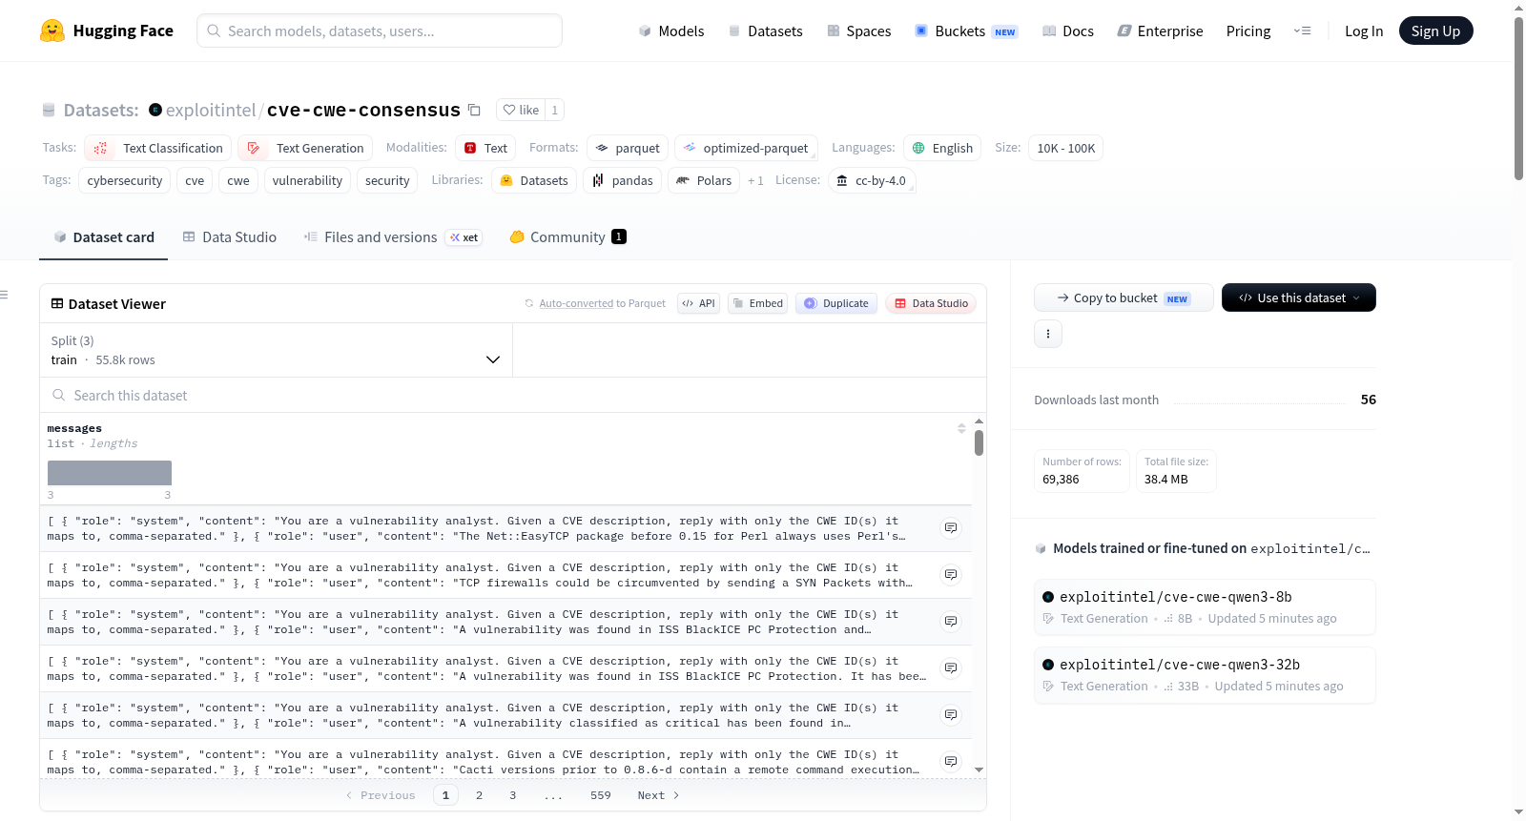Click the messages column sort arrows
Viewport: 1526px width, 821px height.
961,428
